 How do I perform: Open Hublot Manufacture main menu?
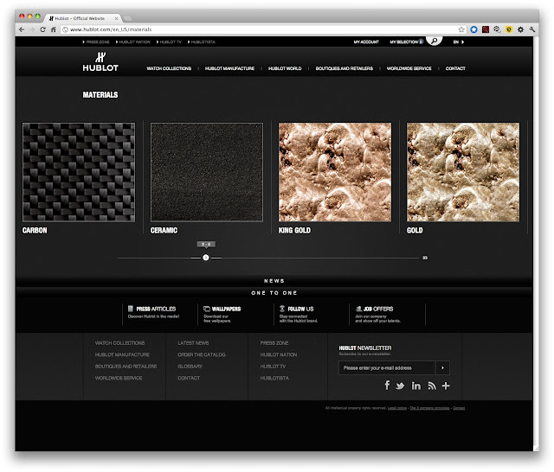[229, 68]
